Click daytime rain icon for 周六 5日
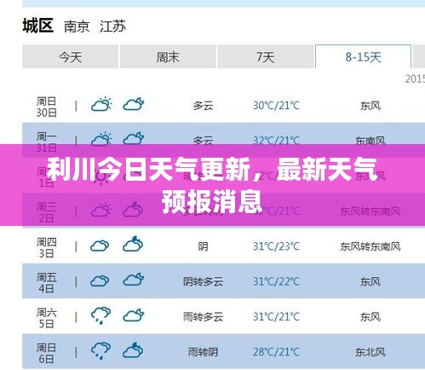The width and height of the screenshot is (425, 370). [x=101, y=315]
